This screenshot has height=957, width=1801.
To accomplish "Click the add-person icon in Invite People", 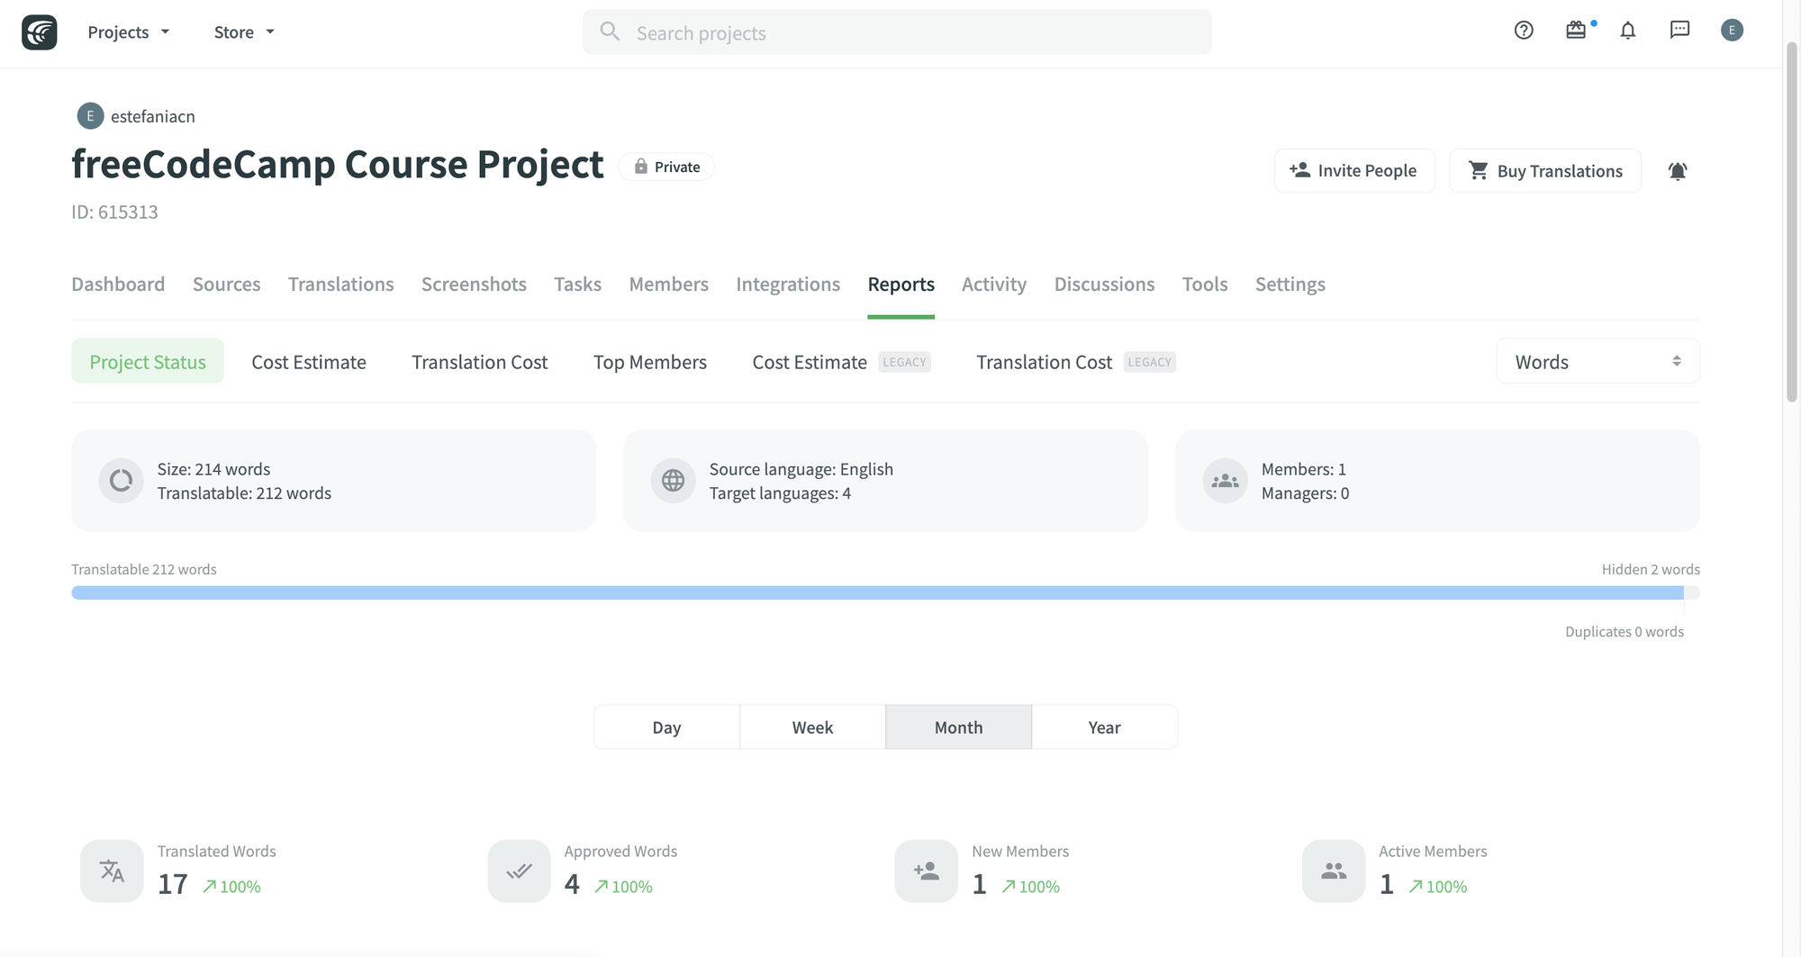I will [1299, 170].
